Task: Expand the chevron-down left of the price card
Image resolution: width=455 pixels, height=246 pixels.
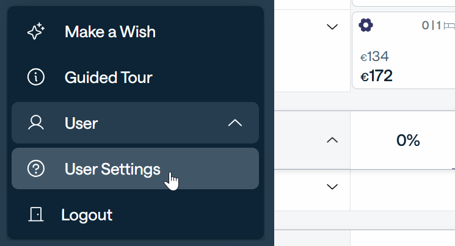Action: 332,27
